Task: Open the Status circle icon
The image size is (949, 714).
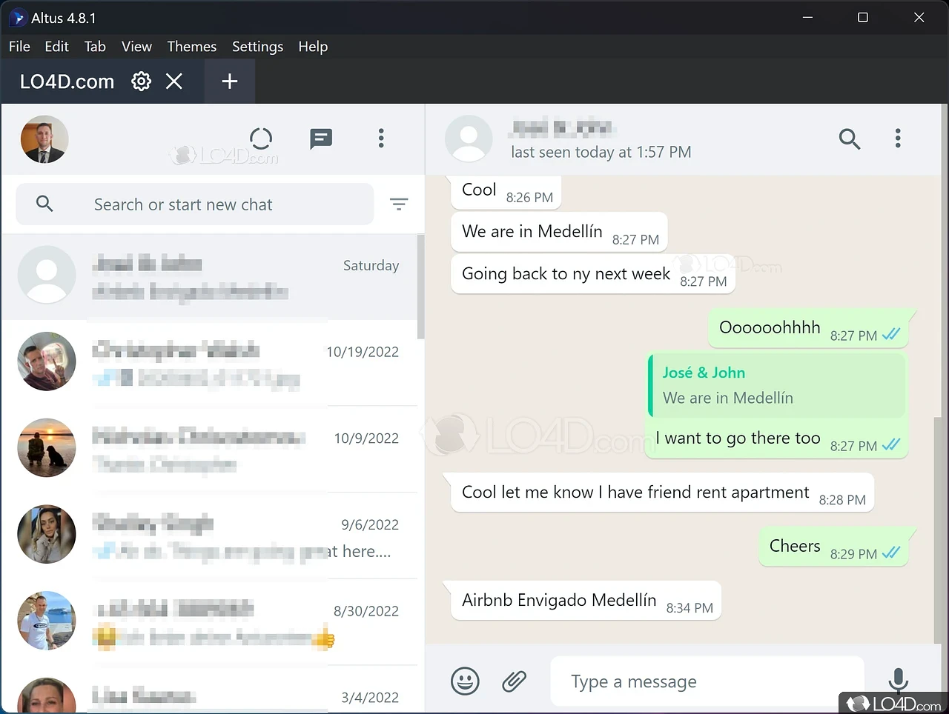Action: click(x=261, y=139)
